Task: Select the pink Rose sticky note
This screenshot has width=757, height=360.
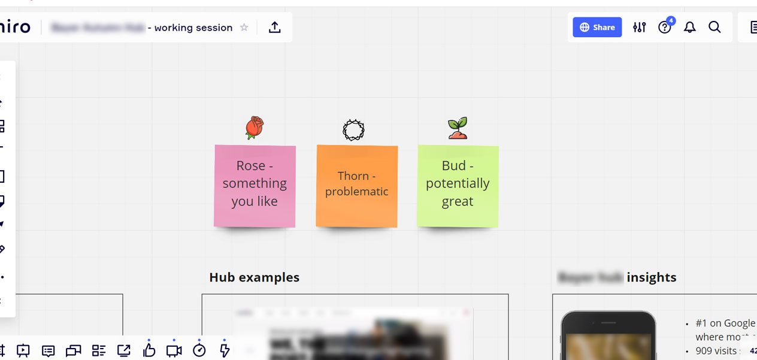Action: click(255, 186)
